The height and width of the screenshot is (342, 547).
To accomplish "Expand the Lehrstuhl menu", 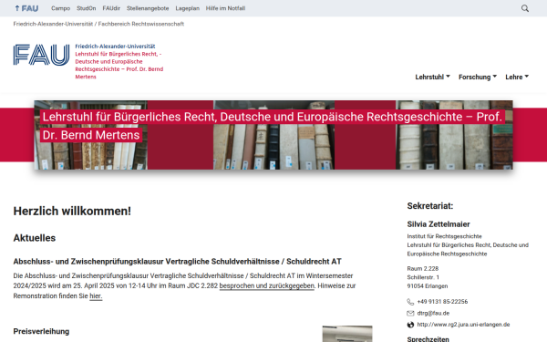I will pos(432,78).
